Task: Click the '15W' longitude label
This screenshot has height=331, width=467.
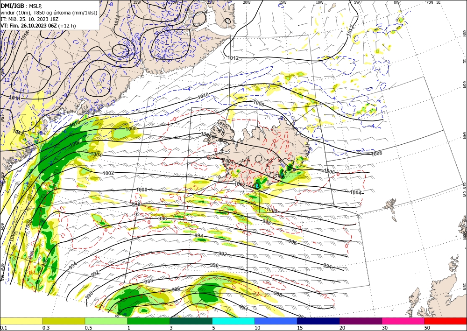Action: point(283,2)
